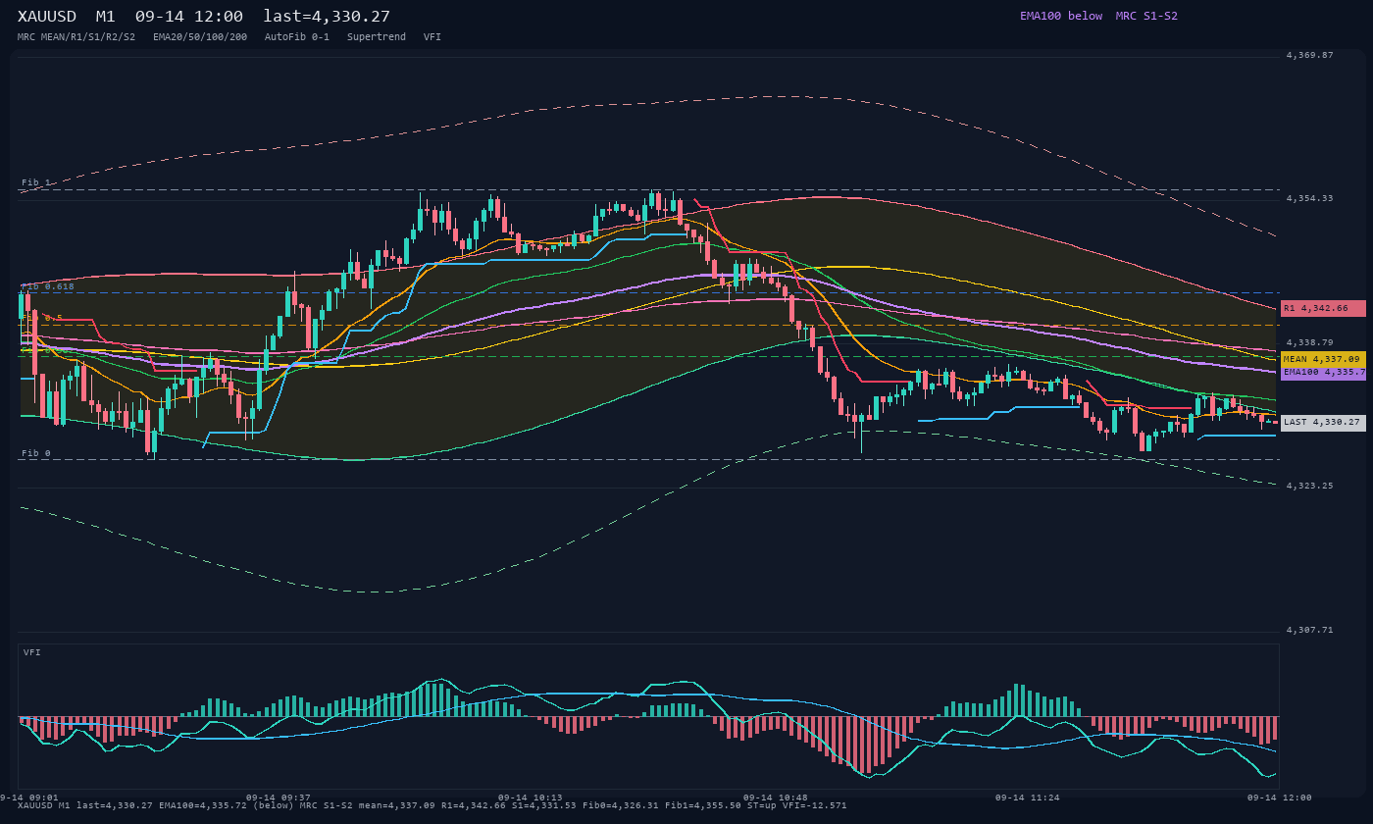1373x824 pixels.
Task: Click the 4,354.33 price axis label
Action: point(1310,198)
